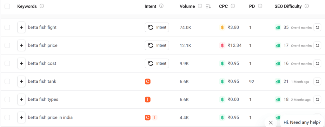
Task: Open info icon next to PD header
Action: click(x=260, y=6)
